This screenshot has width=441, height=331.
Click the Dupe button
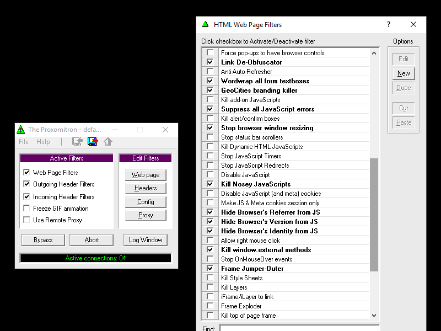coord(404,88)
